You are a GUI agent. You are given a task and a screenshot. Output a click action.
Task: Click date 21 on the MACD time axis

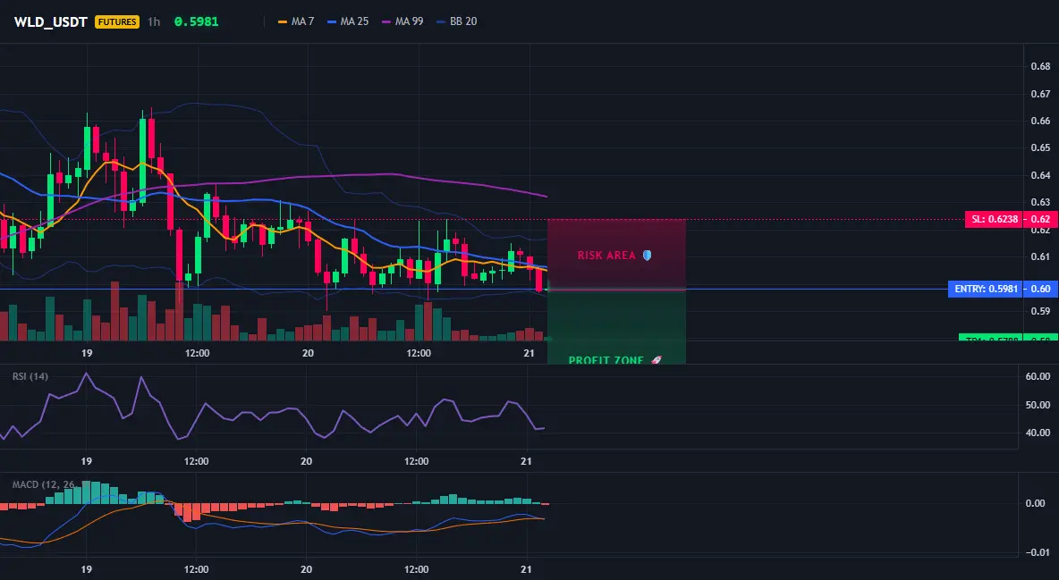tap(527, 569)
